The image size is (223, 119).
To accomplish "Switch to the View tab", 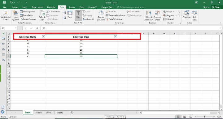I will (81, 7).
